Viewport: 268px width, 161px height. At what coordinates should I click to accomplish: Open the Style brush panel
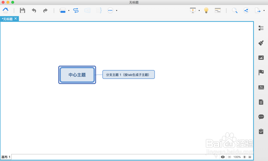pyautogui.click(x=261, y=43)
